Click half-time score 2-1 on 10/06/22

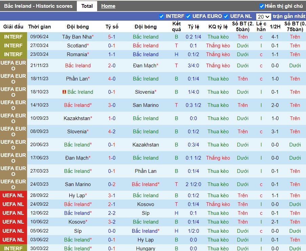point(275,222)
